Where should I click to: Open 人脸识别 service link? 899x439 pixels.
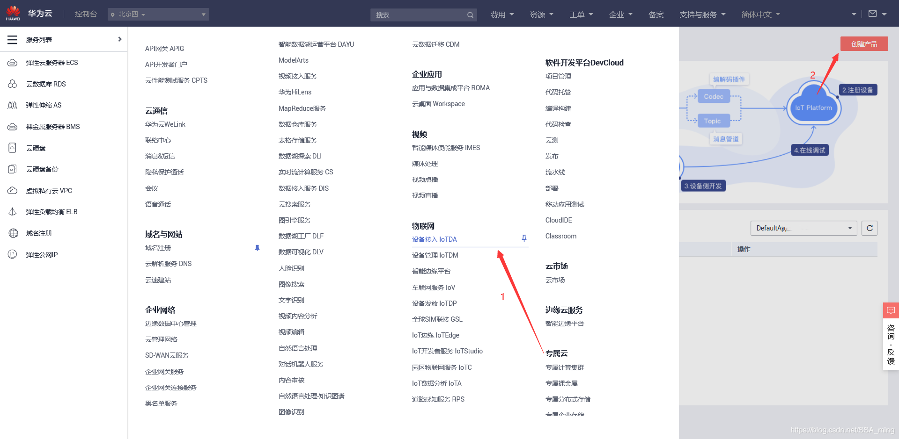point(291,268)
